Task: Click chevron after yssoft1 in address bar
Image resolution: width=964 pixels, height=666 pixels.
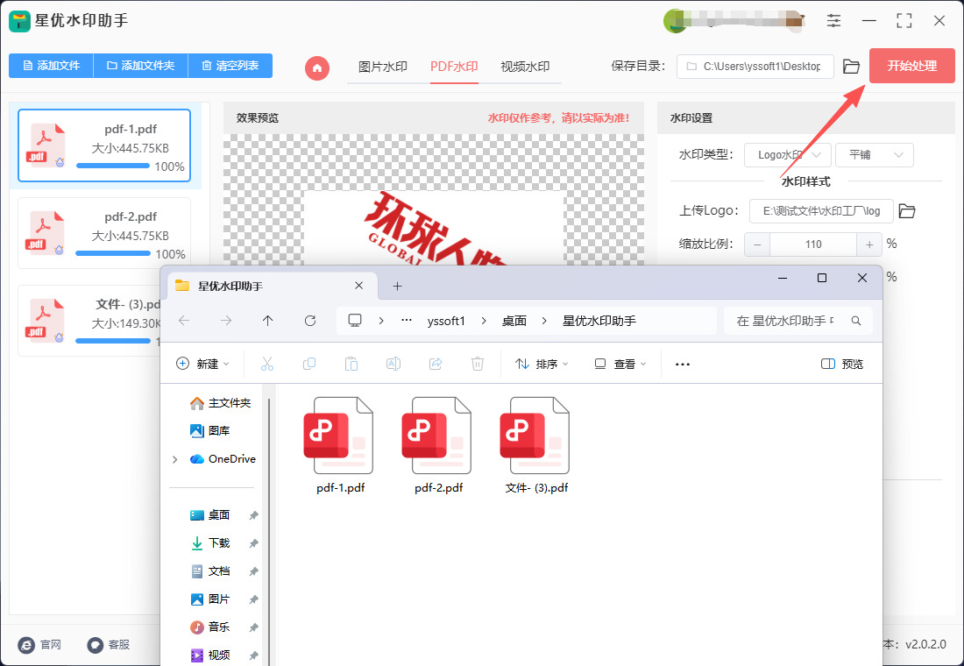Action: click(x=484, y=321)
